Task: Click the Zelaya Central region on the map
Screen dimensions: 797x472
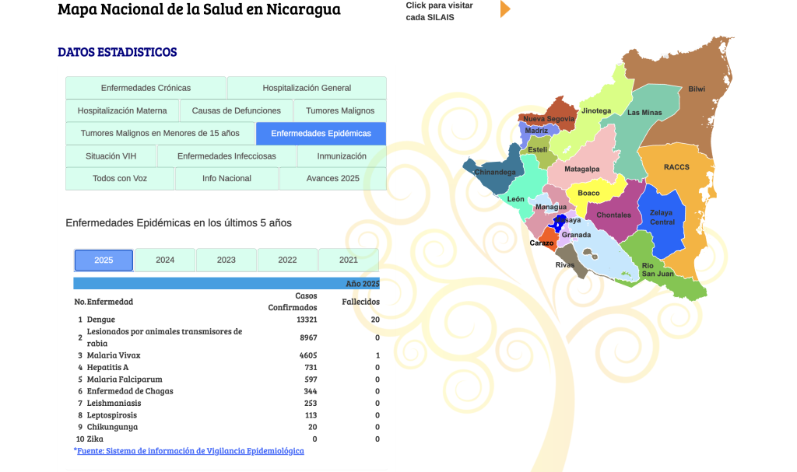Action: [x=662, y=218]
